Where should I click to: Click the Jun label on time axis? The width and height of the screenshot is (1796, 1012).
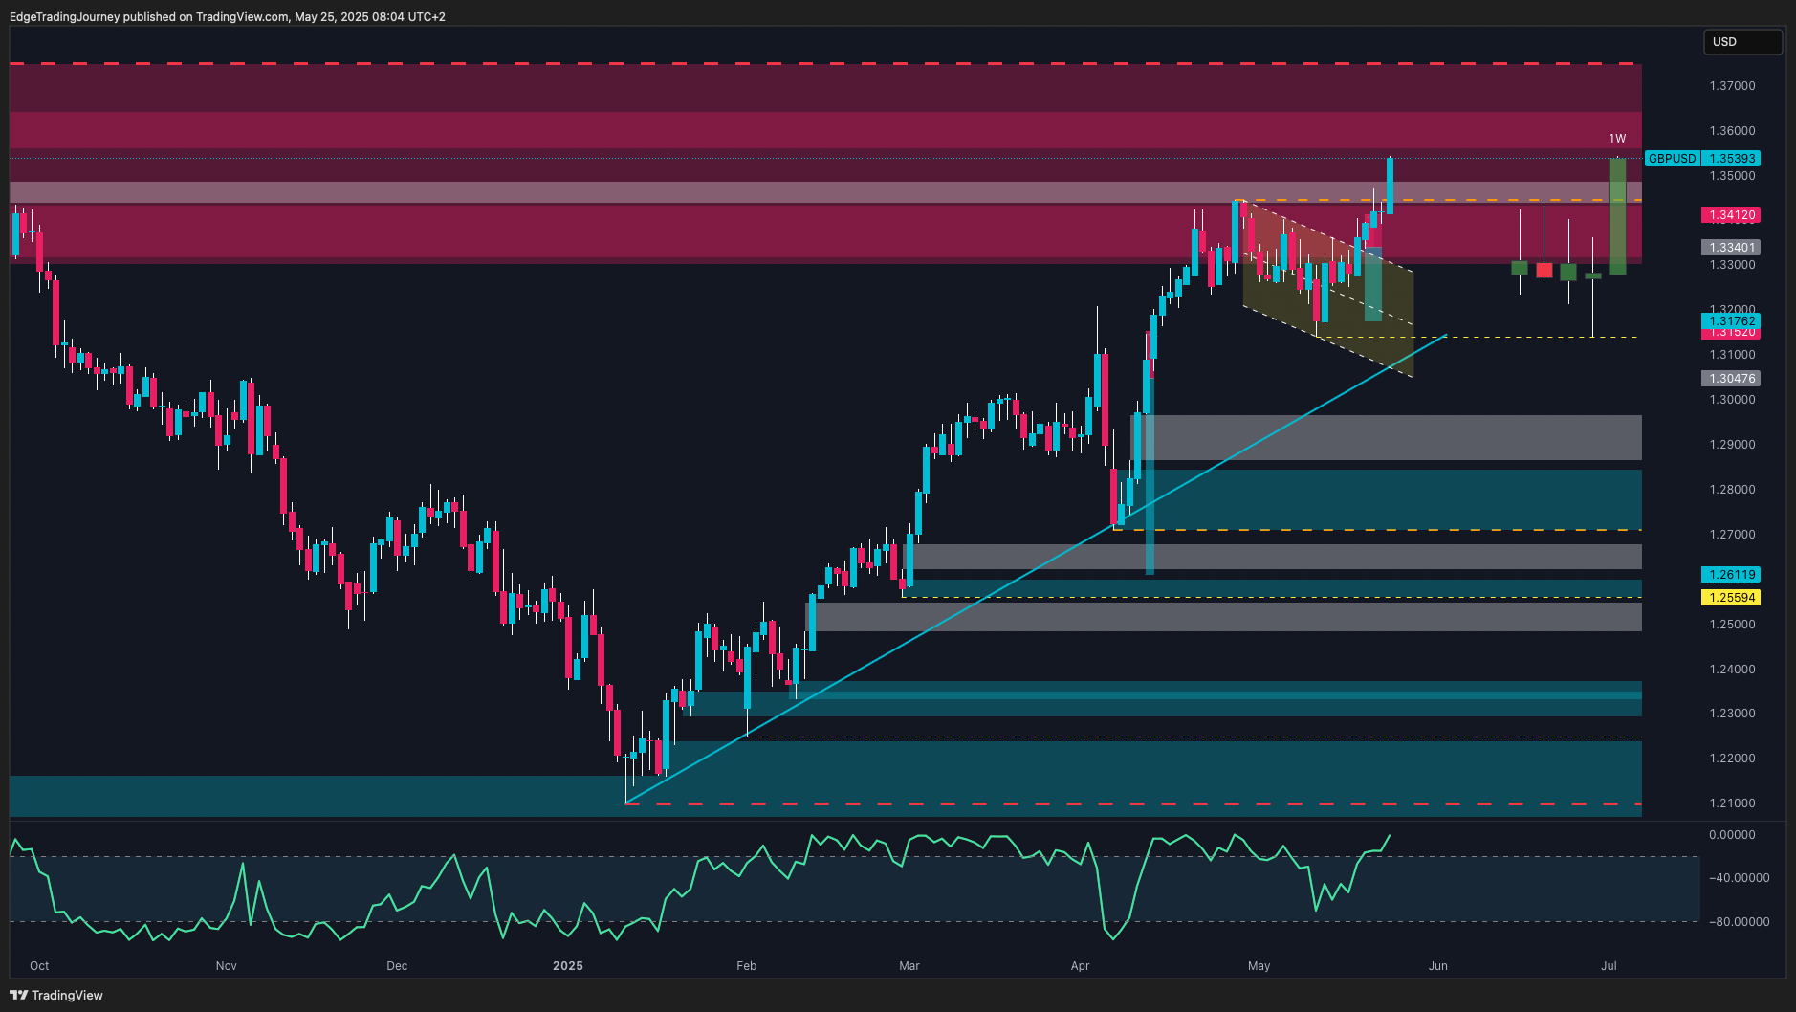click(1438, 966)
